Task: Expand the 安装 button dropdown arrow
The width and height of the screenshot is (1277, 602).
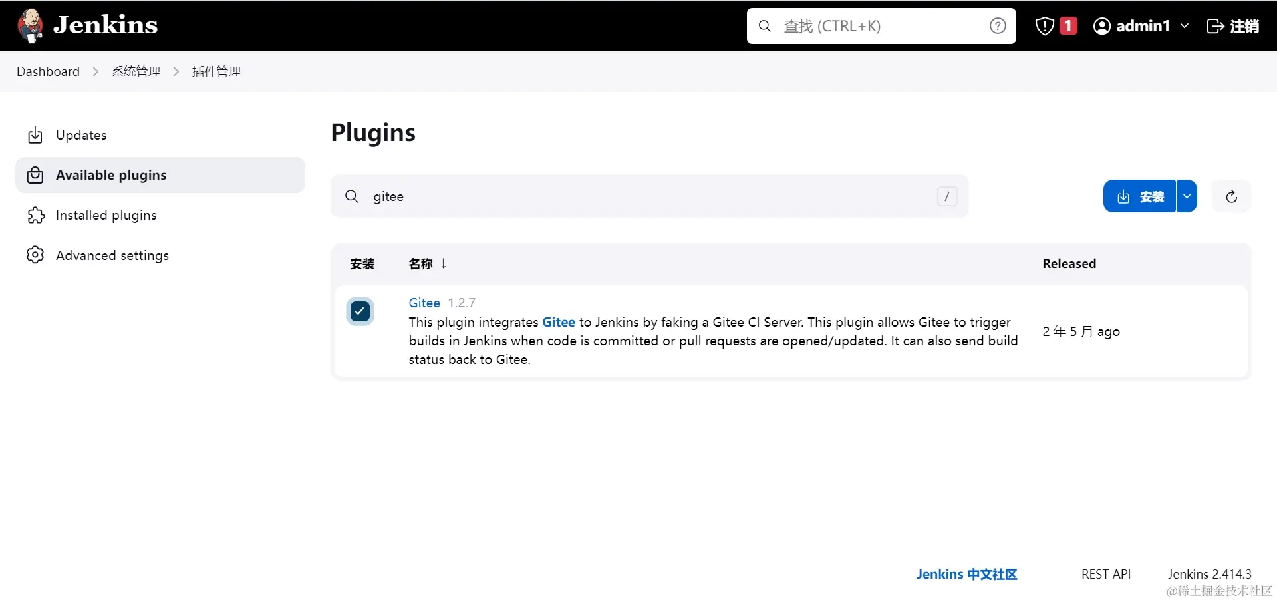Action: pyautogui.click(x=1188, y=196)
